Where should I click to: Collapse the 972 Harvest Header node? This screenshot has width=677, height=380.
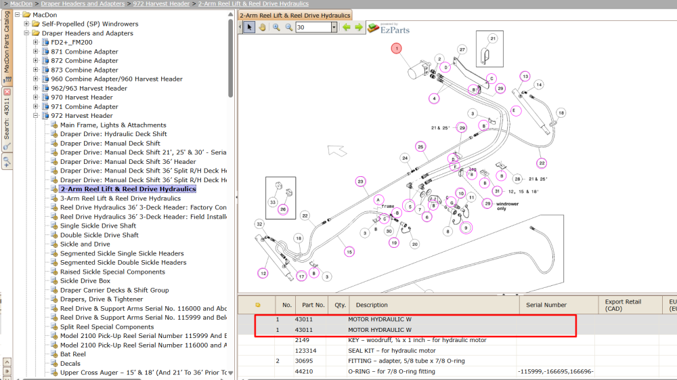coord(36,116)
